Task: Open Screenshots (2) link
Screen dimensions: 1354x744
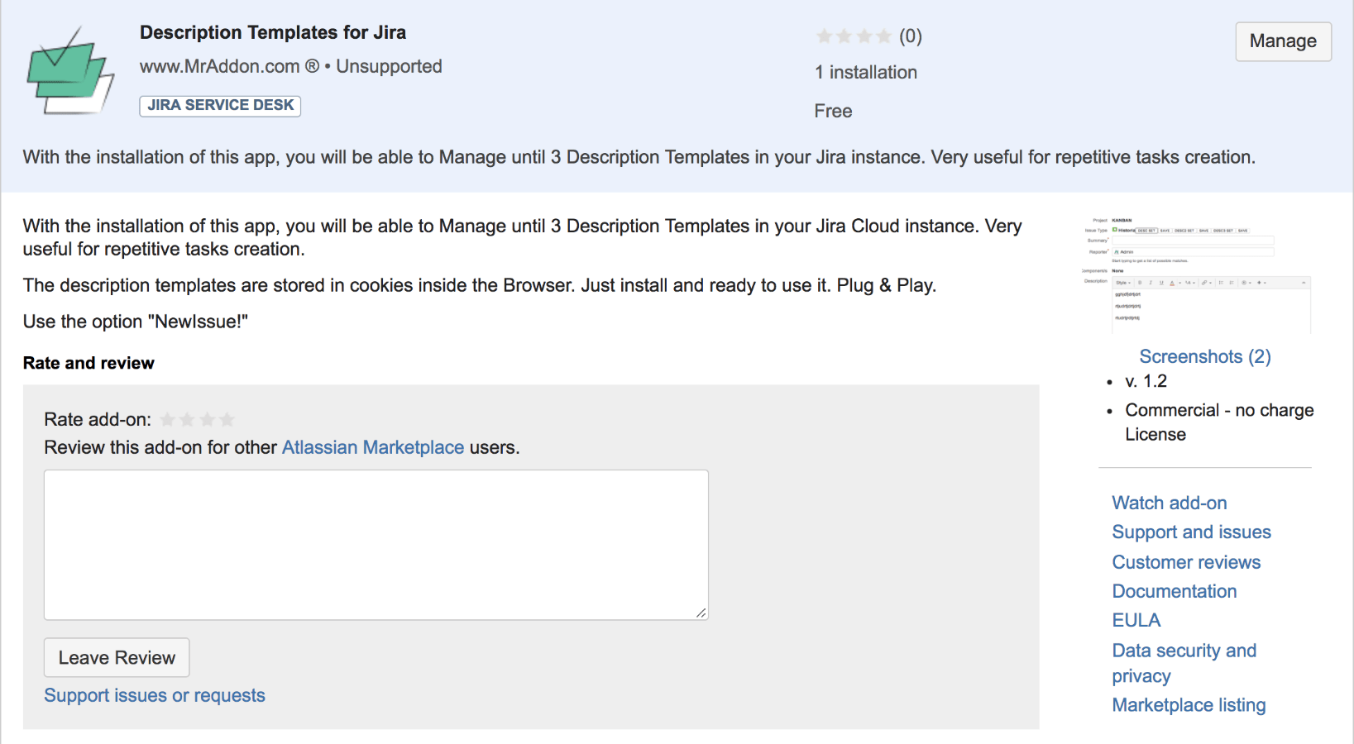Action: pyautogui.click(x=1204, y=356)
